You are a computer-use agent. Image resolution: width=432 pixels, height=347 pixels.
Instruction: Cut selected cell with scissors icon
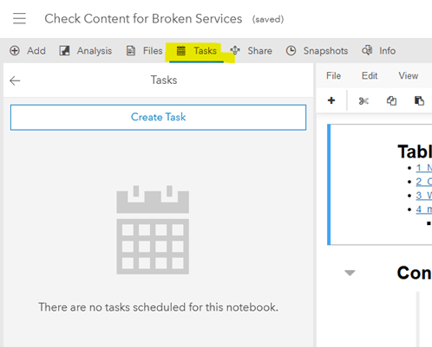[x=363, y=101]
